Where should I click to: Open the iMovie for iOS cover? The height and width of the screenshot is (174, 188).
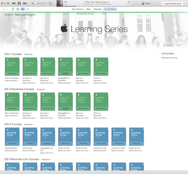(65, 137)
